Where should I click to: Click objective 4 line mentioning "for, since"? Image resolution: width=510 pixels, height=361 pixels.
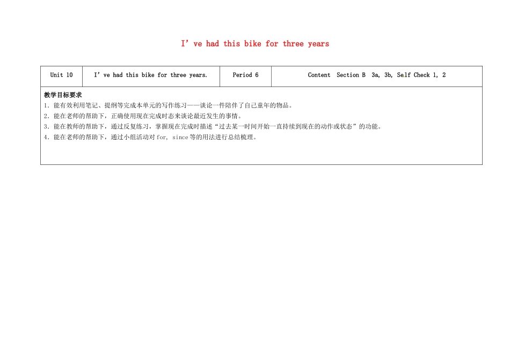click(x=151, y=137)
